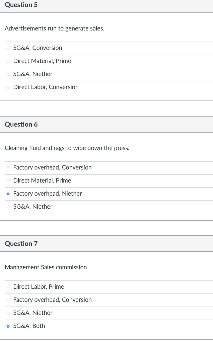
Task: Choose 'Factory overhead, Conversion' under Question 7
Action: (x=8, y=300)
